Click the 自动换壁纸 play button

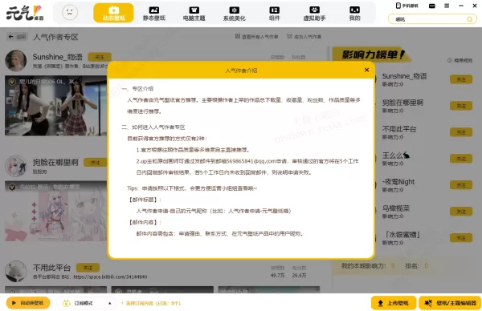click(x=28, y=303)
